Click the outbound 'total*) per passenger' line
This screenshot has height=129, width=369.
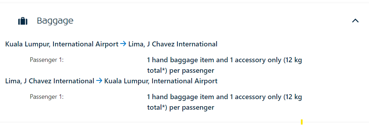(x=181, y=71)
